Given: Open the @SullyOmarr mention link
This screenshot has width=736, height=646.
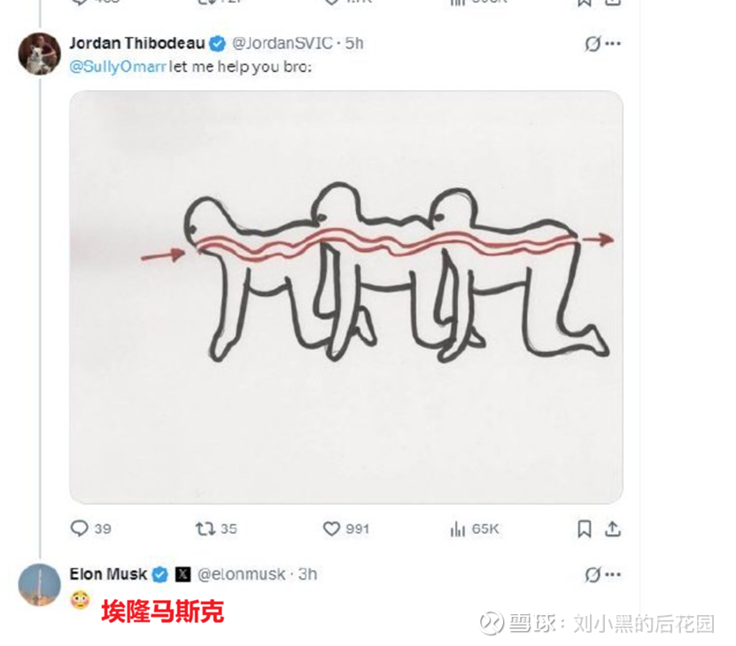Looking at the screenshot, I should click(x=118, y=66).
